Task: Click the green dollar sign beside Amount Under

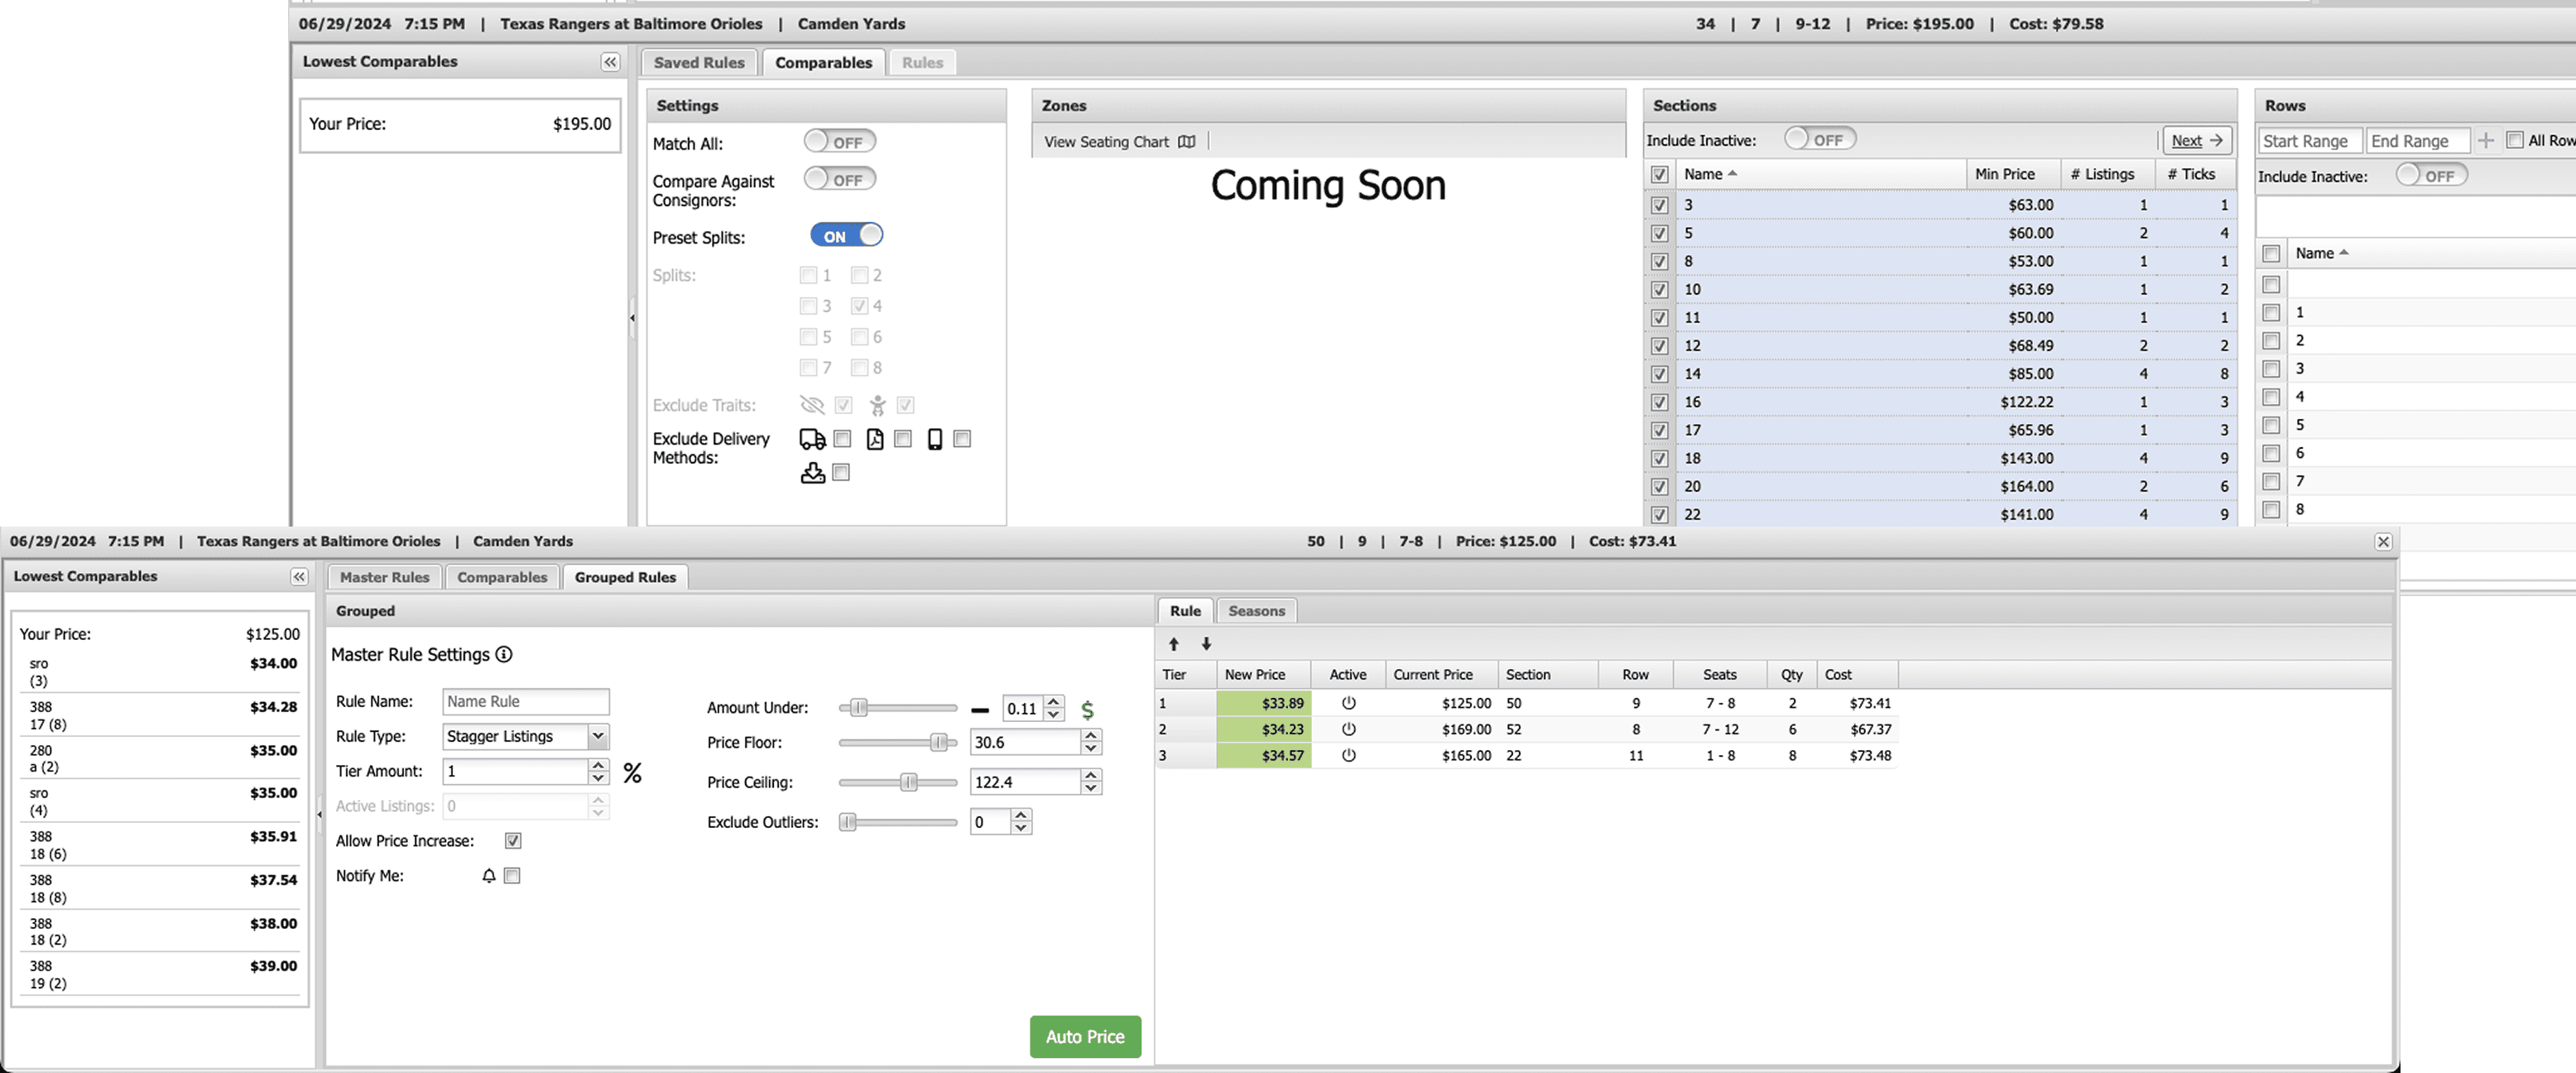Action: tap(1087, 709)
